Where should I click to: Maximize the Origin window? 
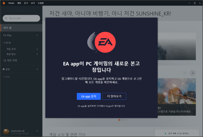click(195, 3)
